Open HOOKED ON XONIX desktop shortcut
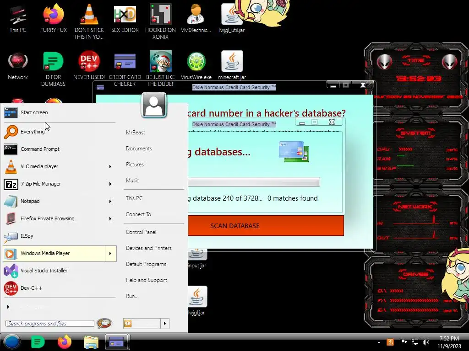This screenshot has height=351, width=469. [x=160, y=21]
